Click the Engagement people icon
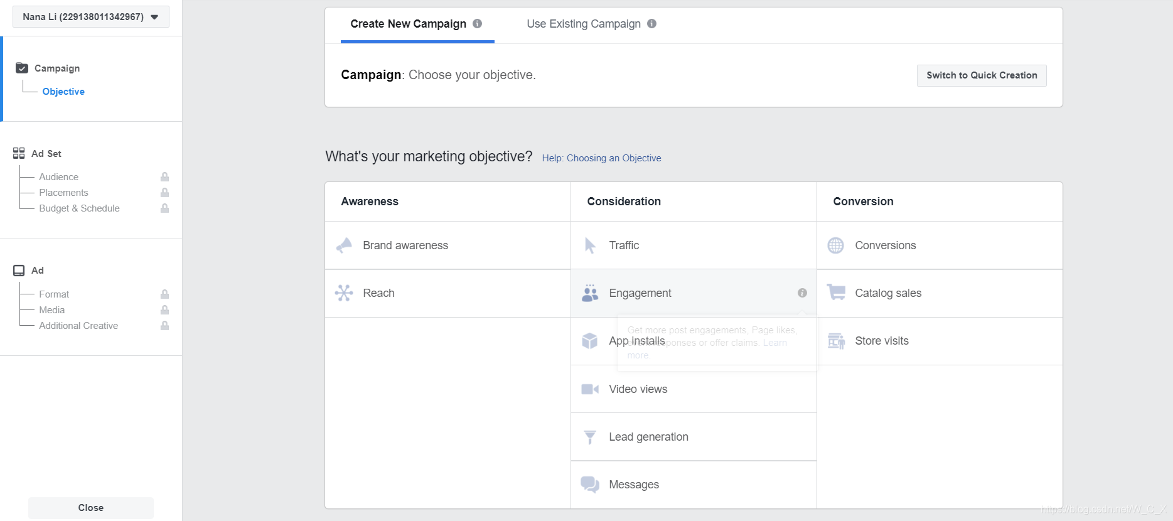Screen dimensions: 1173x521 590,293
